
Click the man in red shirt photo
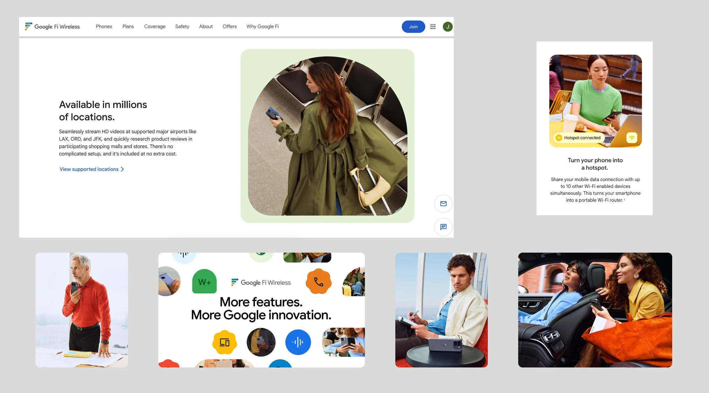tap(81, 310)
